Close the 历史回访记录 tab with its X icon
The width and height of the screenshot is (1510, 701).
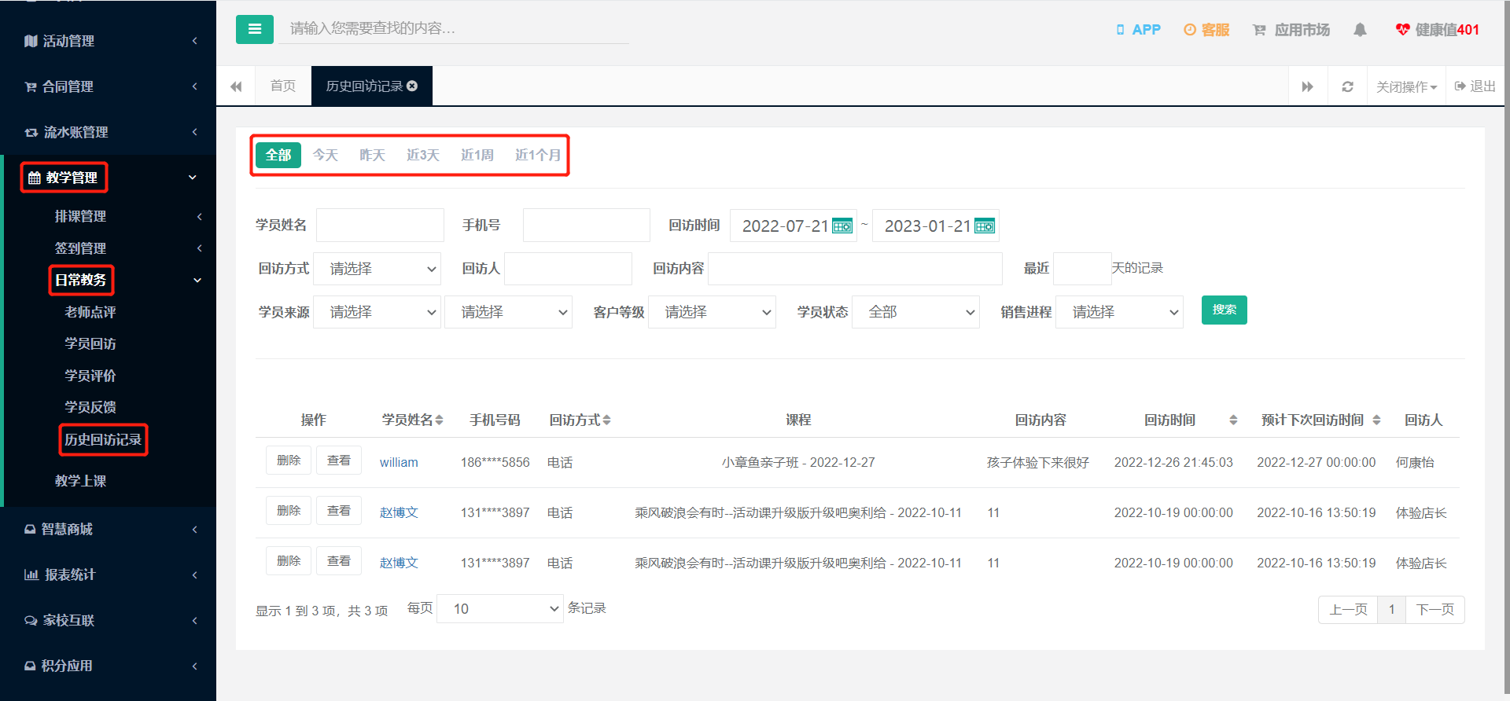click(412, 86)
